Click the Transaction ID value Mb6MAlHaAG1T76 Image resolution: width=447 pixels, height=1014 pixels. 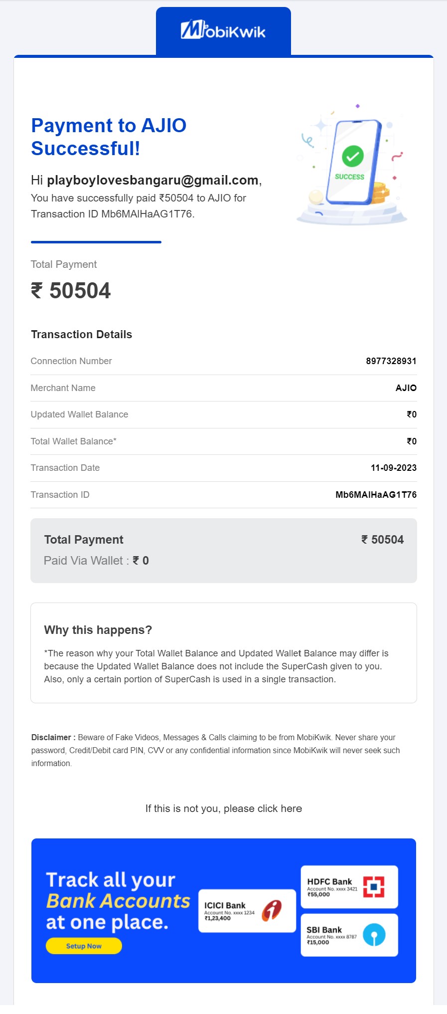point(376,495)
